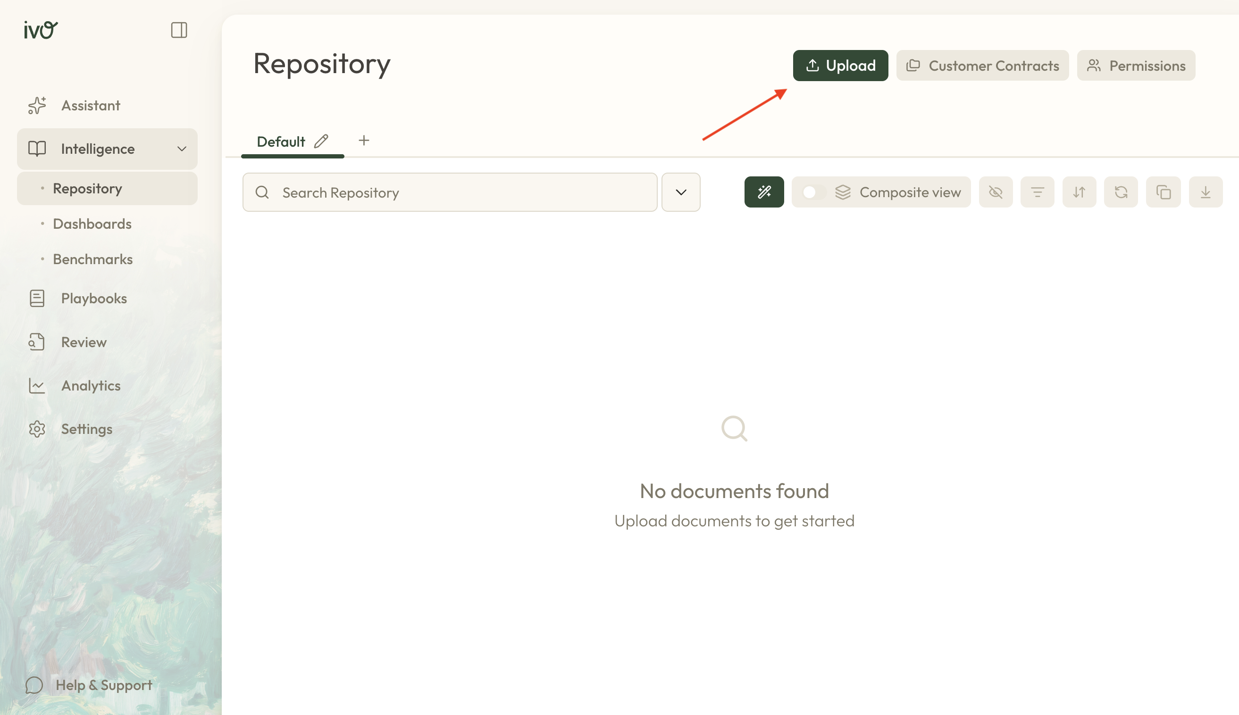
Task: Add a new view tab
Action: 364,141
